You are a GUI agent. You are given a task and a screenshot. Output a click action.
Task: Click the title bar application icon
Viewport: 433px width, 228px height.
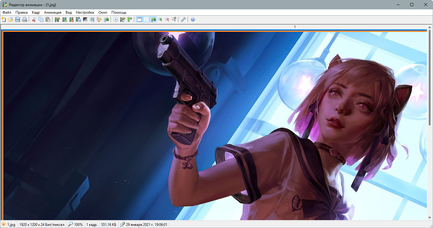tap(5, 5)
